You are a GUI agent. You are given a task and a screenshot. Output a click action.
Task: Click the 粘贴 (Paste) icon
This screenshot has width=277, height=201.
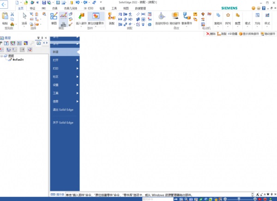(5, 17)
